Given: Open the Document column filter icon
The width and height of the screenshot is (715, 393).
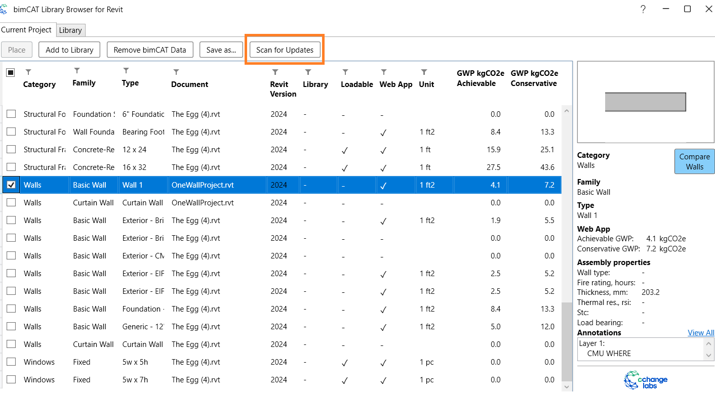Looking at the screenshot, I should [176, 72].
